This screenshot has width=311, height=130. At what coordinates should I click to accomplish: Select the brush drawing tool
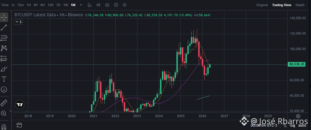tap(4, 69)
